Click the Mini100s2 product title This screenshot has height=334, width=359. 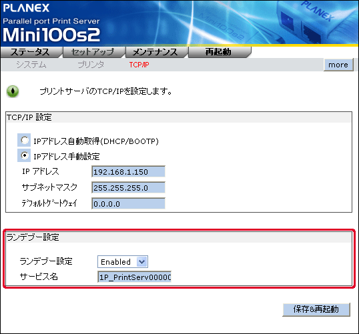51,35
